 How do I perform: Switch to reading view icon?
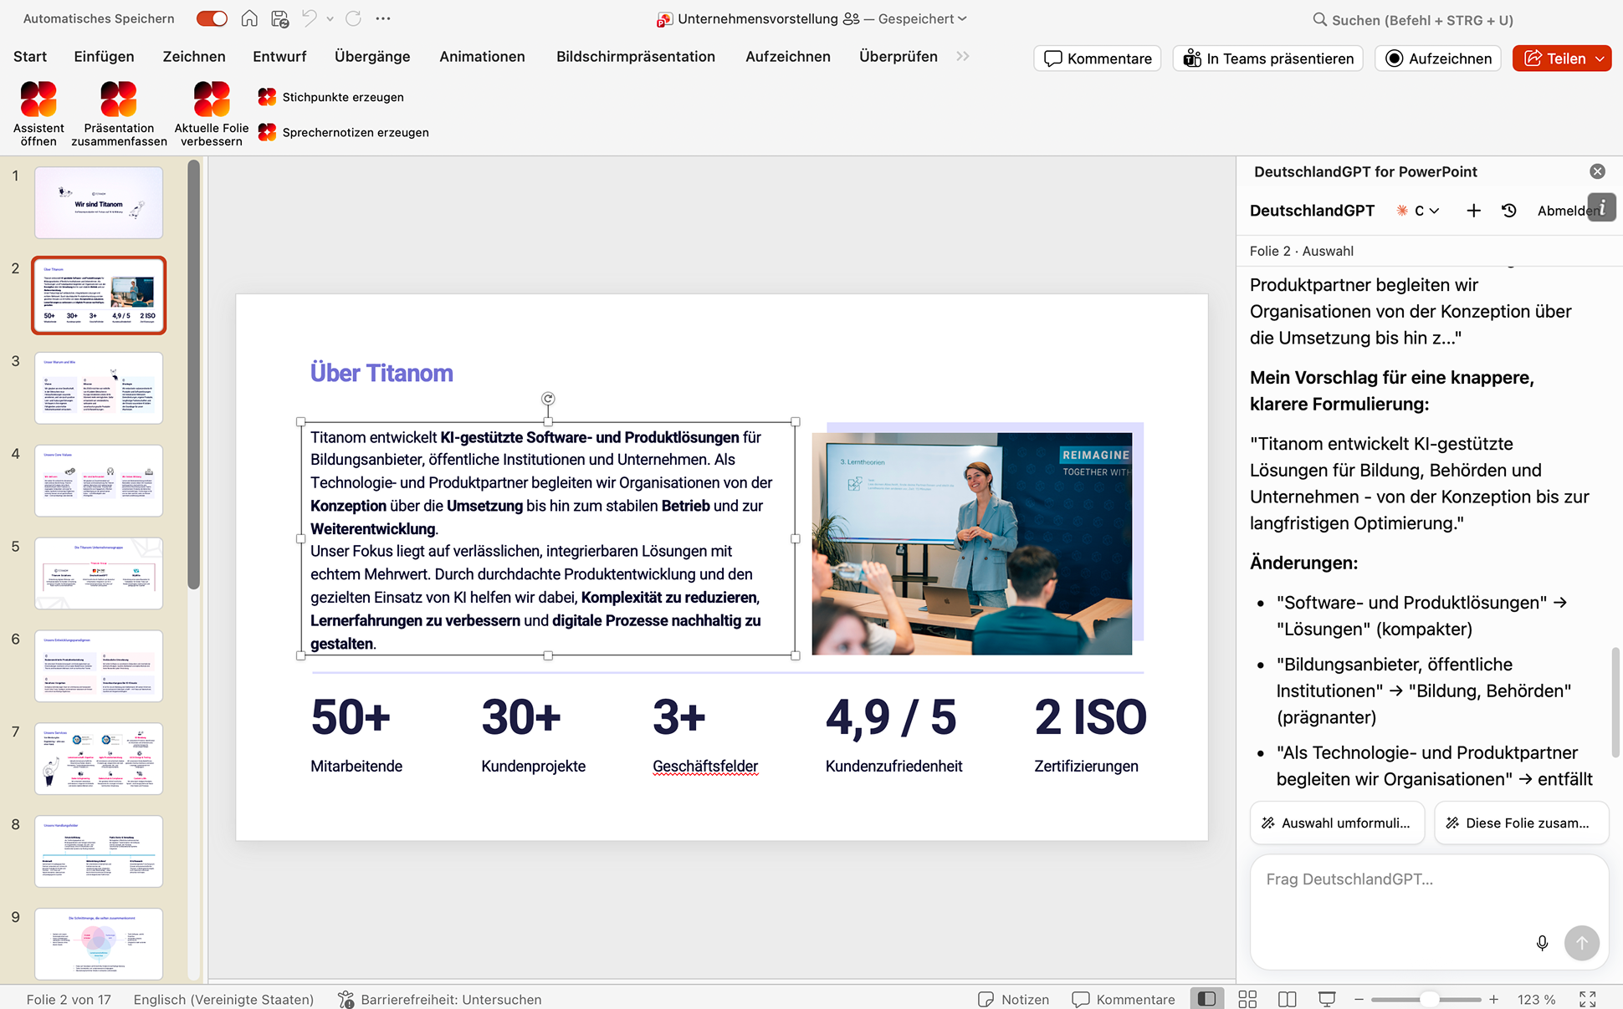click(1287, 999)
